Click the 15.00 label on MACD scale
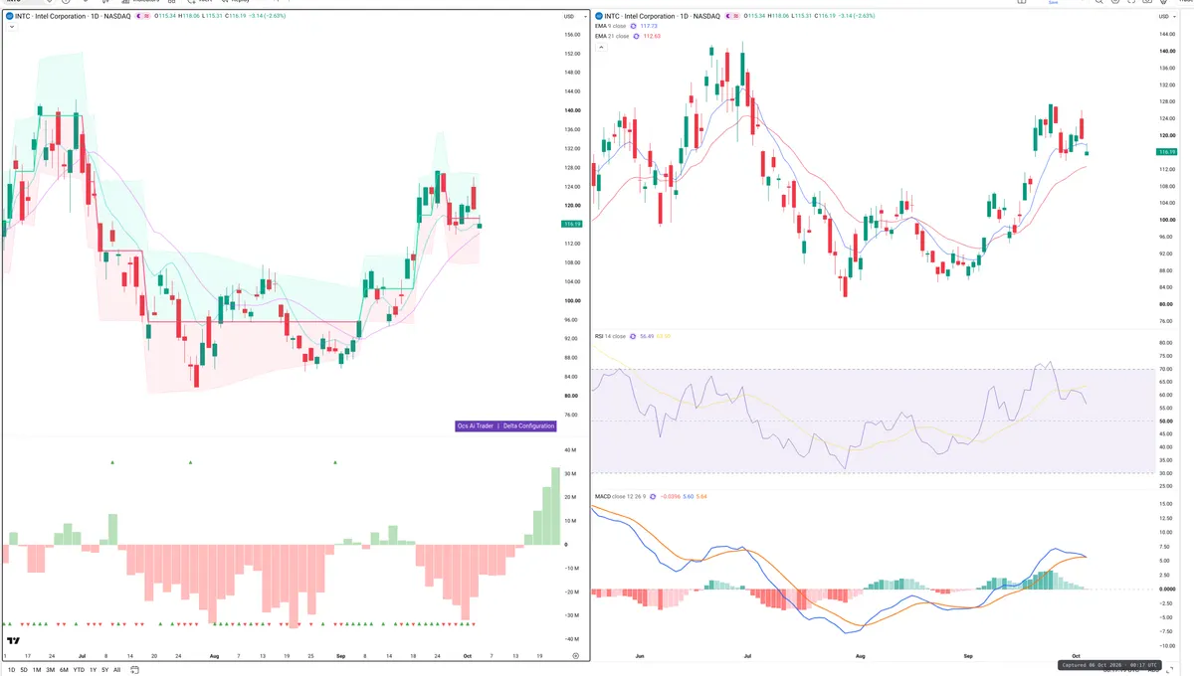 pyautogui.click(x=1166, y=503)
